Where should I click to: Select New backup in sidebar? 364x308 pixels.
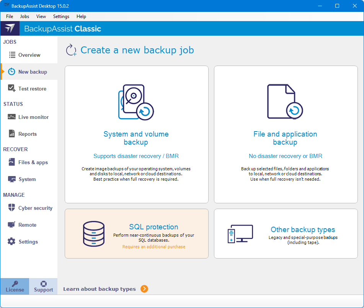[x=33, y=72]
